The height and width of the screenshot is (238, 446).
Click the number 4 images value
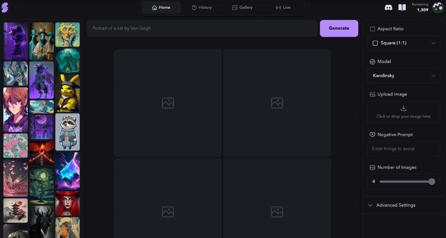coord(374,182)
